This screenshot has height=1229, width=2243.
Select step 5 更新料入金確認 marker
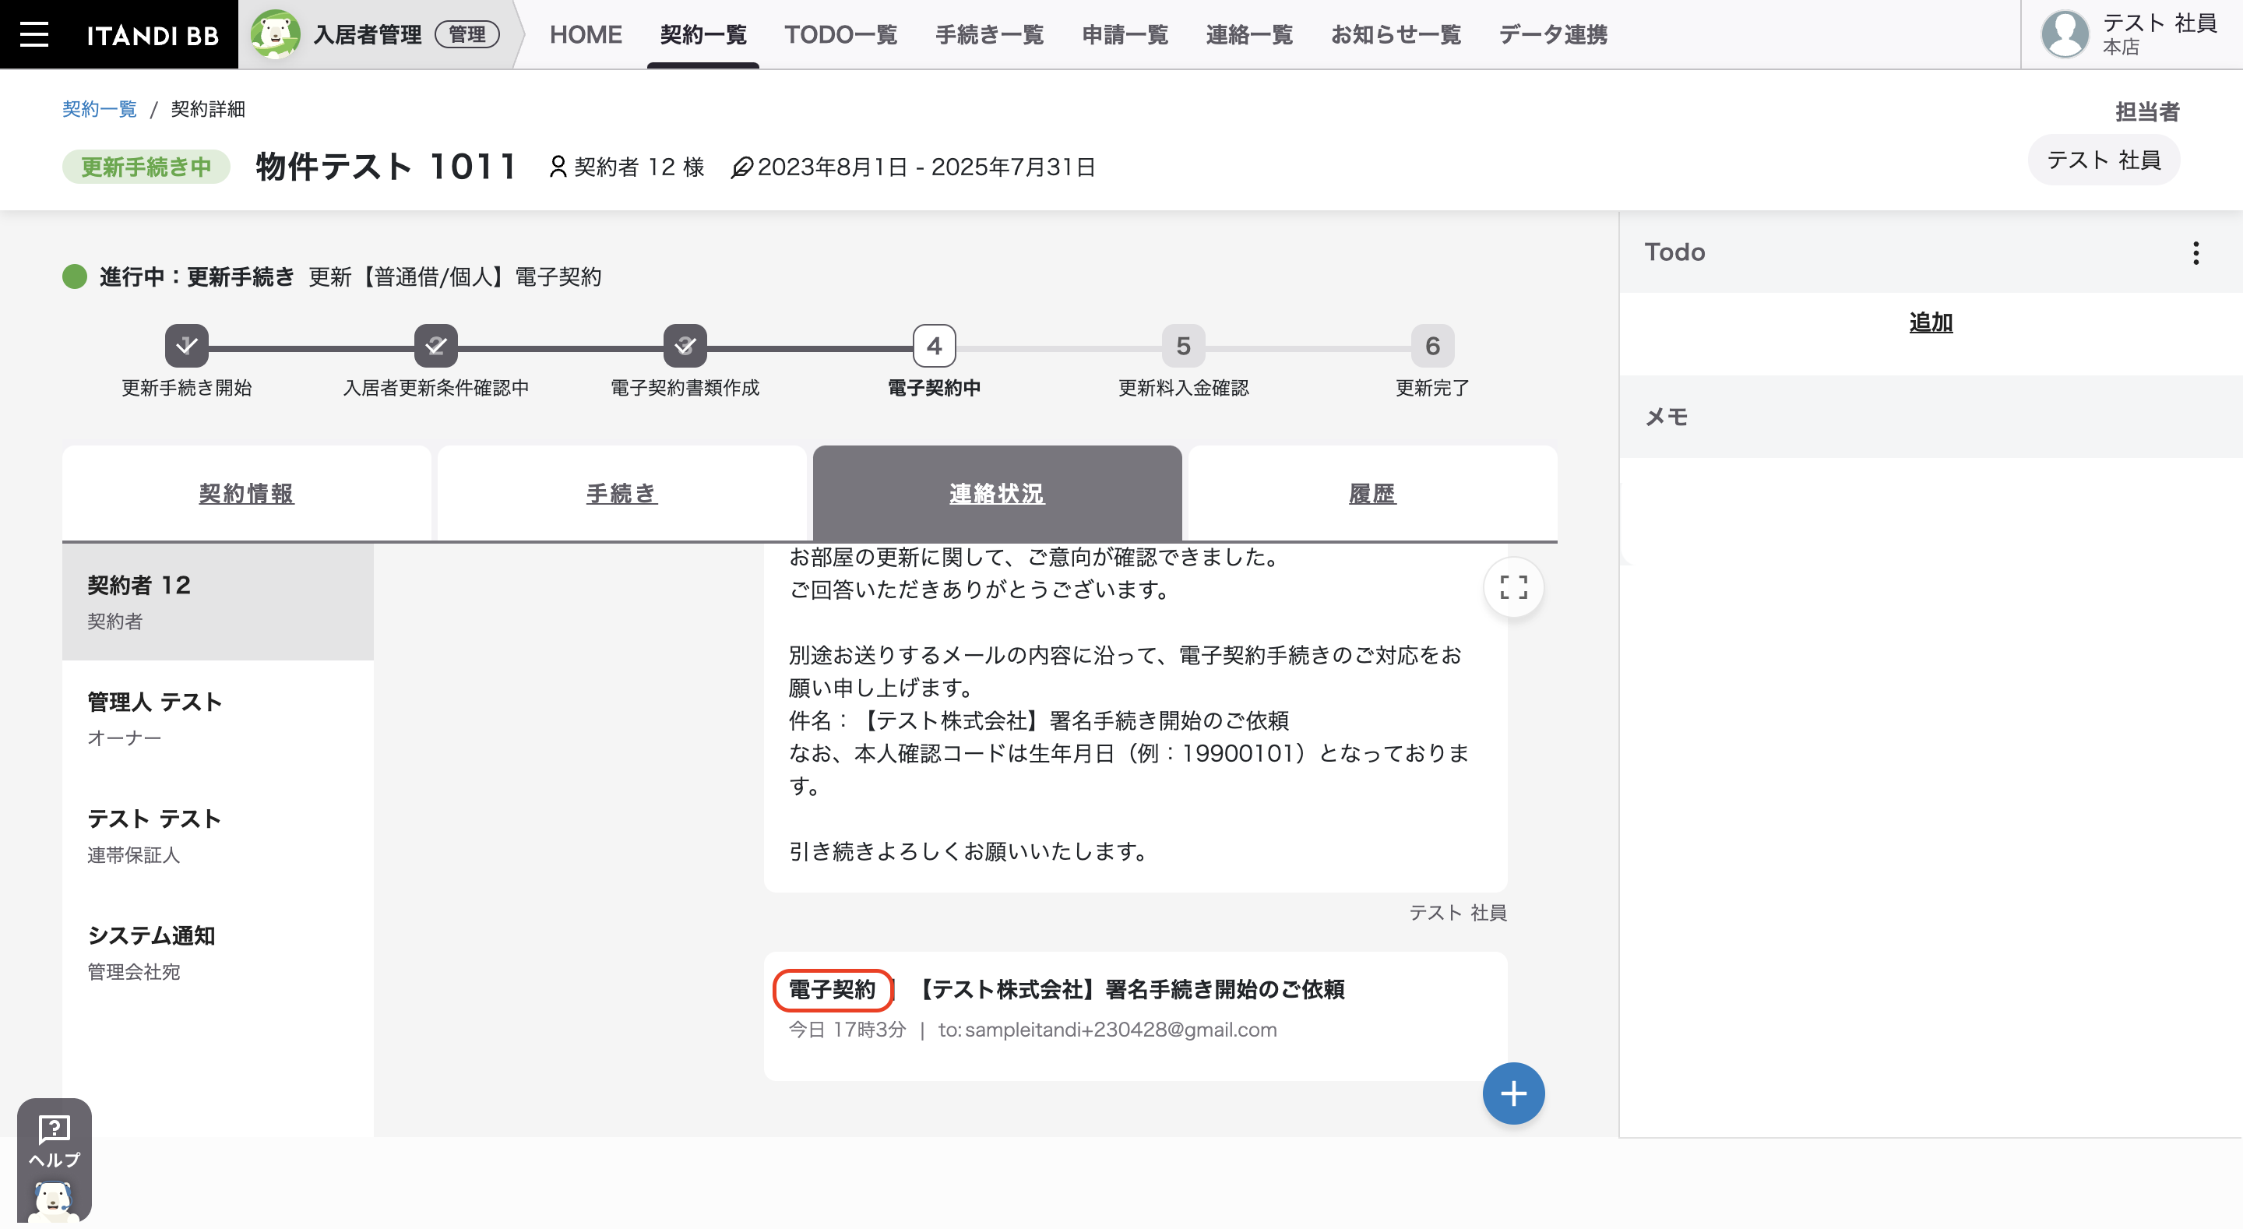click(x=1182, y=346)
